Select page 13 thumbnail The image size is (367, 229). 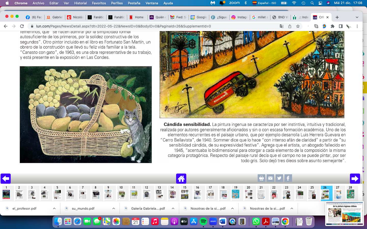point(159,194)
